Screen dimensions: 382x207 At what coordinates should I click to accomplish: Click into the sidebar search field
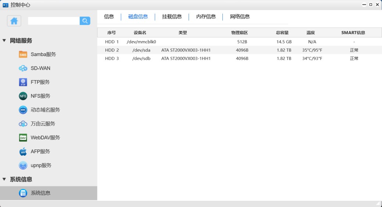[54, 21]
